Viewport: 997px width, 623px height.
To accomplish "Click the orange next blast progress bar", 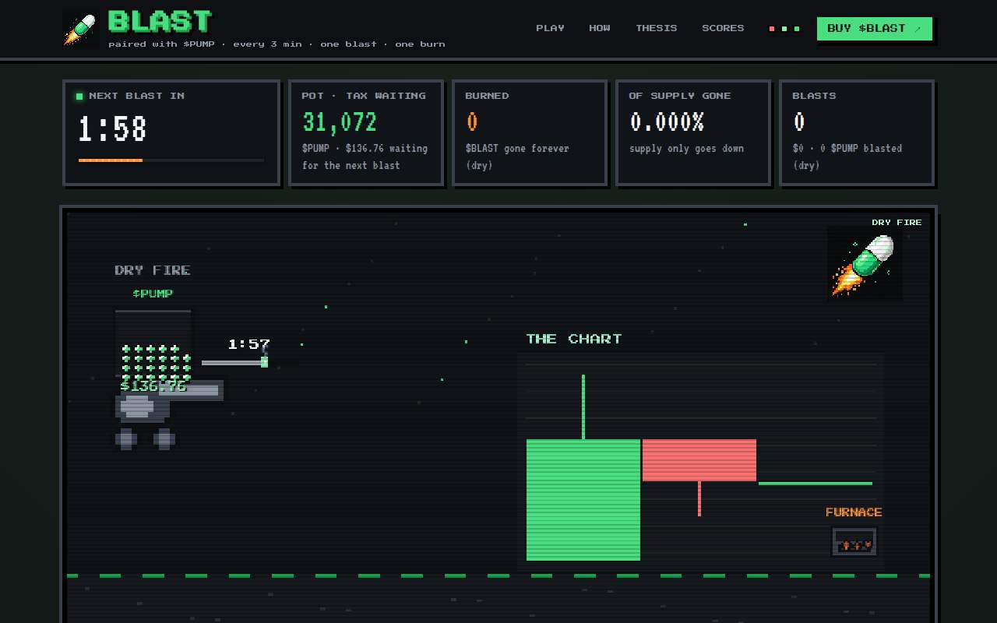I will pos(111,160).
